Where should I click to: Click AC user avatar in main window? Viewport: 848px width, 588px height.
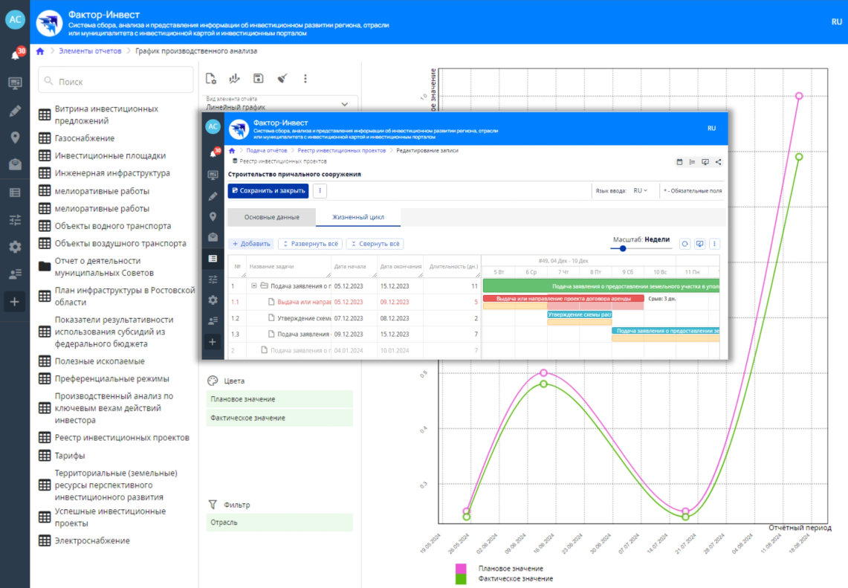[15, 20]
